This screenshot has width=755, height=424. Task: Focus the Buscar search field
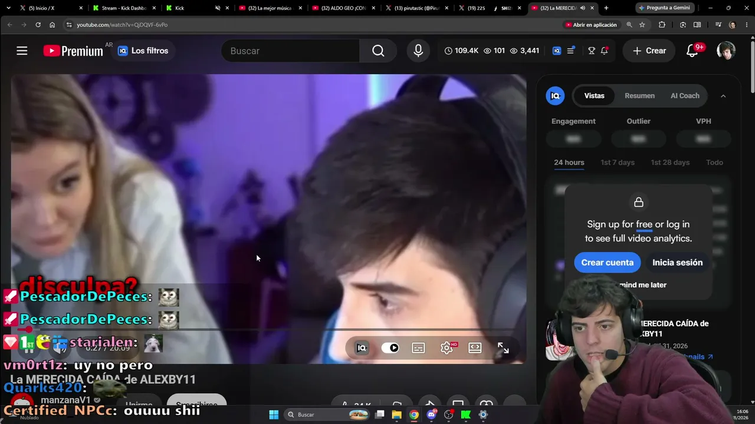point(290,51)
